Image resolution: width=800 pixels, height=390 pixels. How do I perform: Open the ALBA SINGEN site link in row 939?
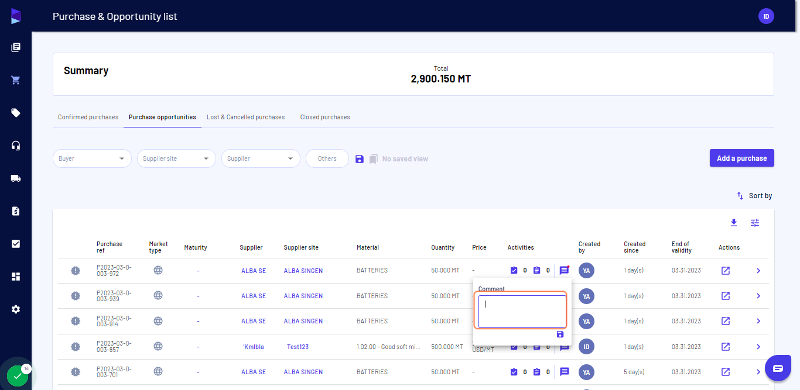tap(303, 296)
